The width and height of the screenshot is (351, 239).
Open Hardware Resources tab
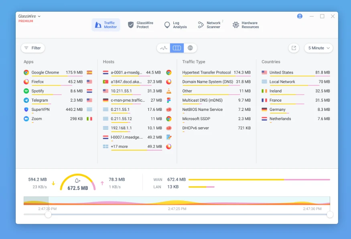pos(245,25)
